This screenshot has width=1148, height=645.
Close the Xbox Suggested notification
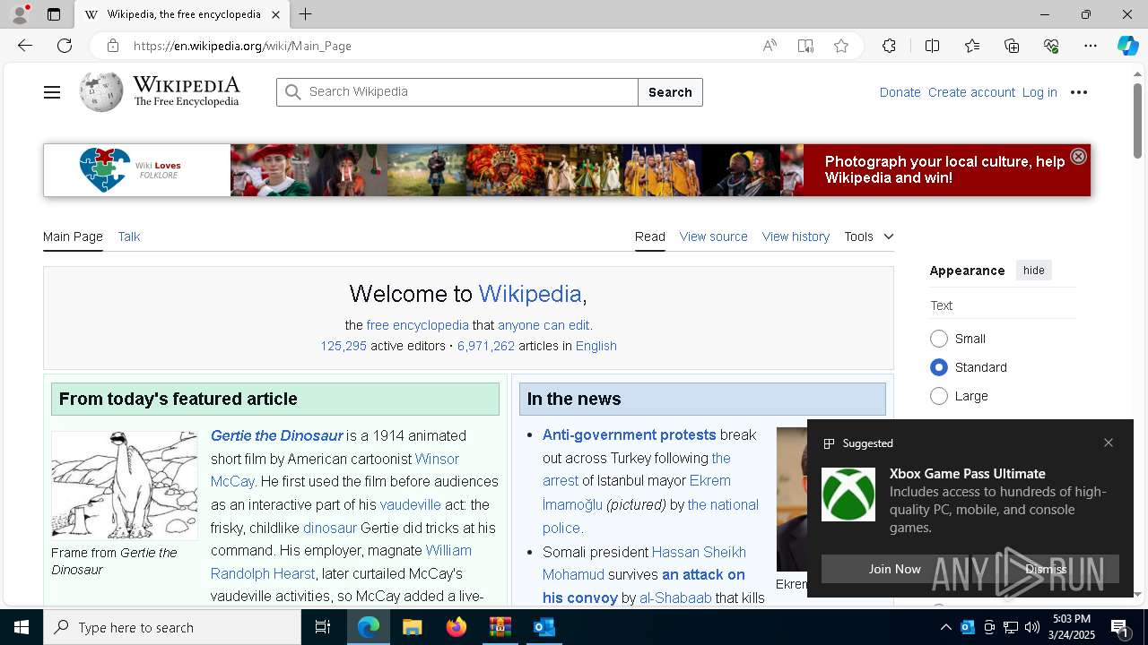coord(1109,443)
